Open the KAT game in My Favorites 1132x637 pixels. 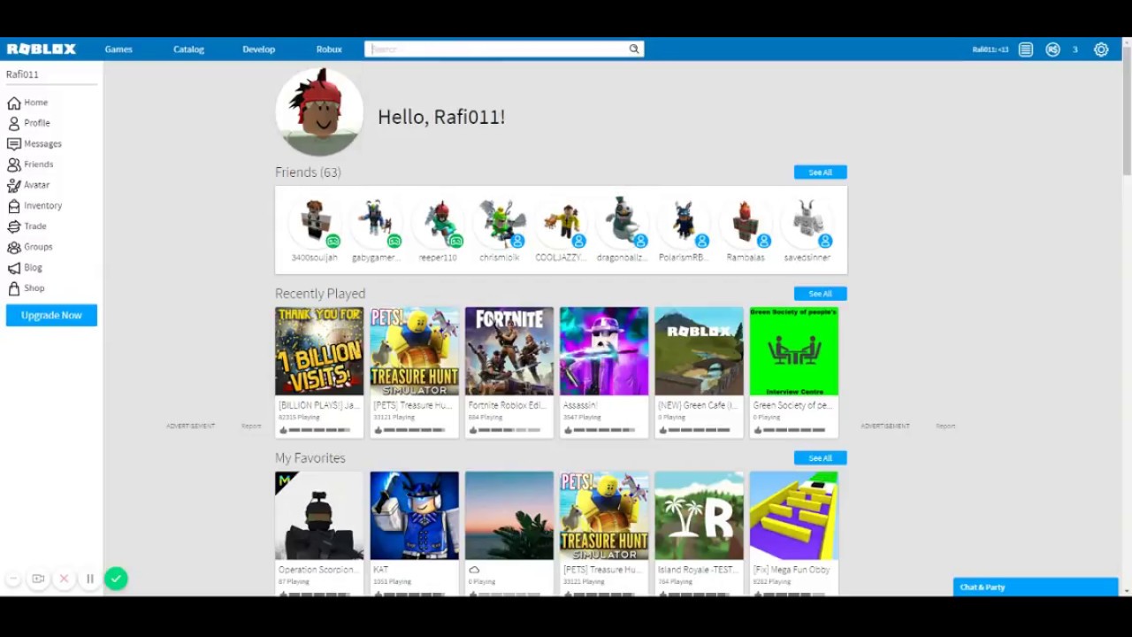coord(414,516)
